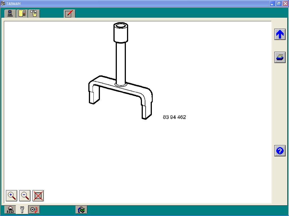This screenshot has width=289, height=216.
Task: Restore down the TABMAN window
Action: 279,4
